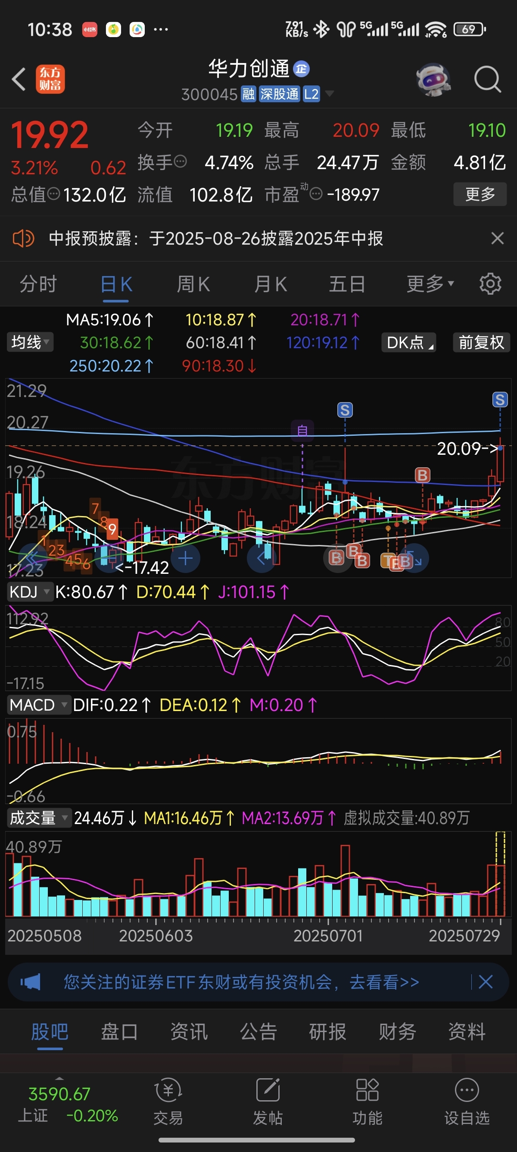Screen dimensions: 517x1152
Task: Open the stock search magnifier
Action: [487, 79]
